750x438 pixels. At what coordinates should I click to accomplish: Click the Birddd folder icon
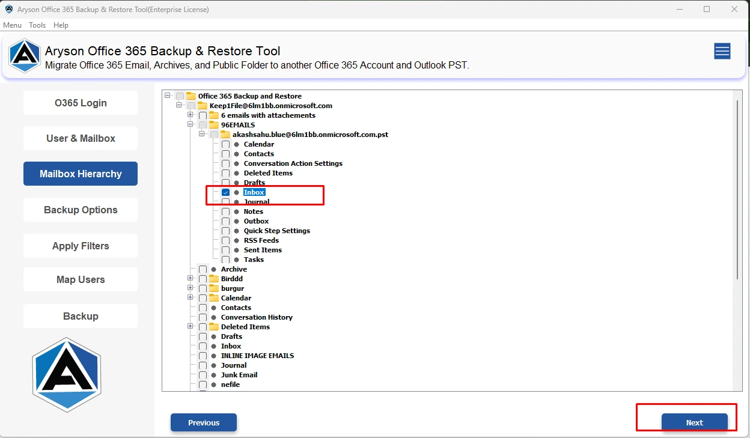214,279
